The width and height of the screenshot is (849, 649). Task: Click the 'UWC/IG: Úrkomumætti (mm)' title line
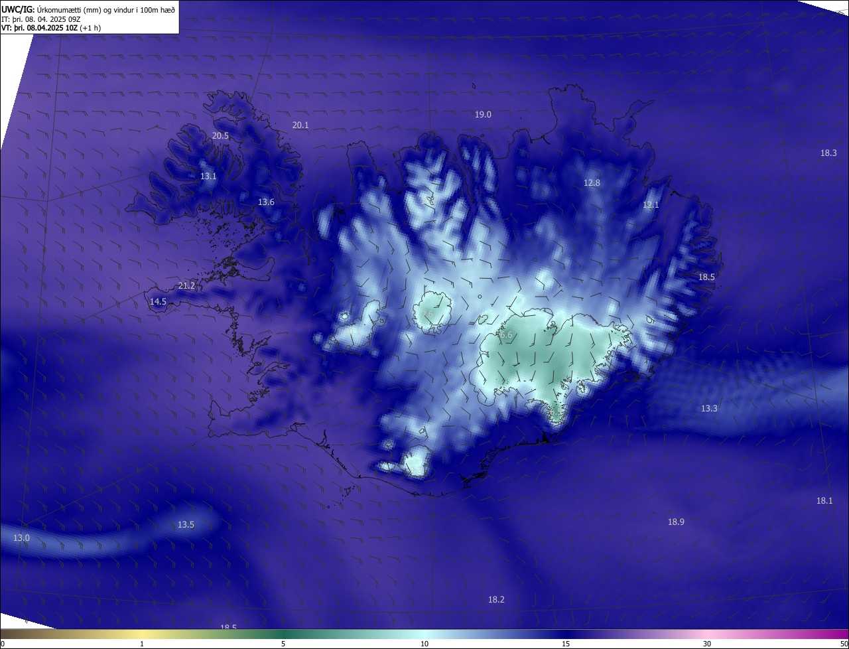(x=88, y=9)
